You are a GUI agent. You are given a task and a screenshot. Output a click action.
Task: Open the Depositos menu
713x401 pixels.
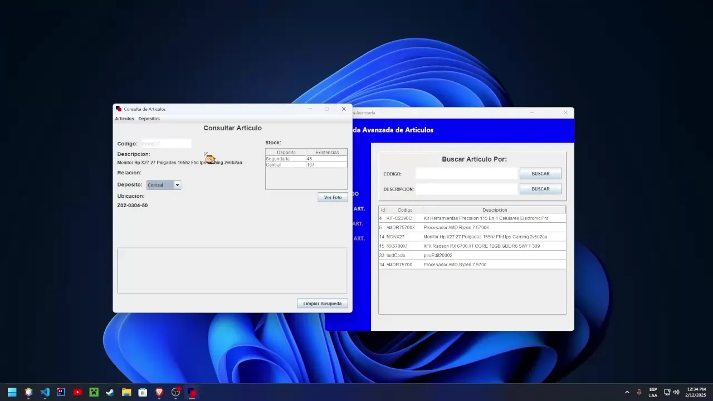coord(149,119)
